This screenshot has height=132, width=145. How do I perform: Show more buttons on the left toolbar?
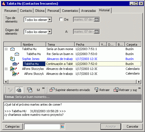click(43, 88)
